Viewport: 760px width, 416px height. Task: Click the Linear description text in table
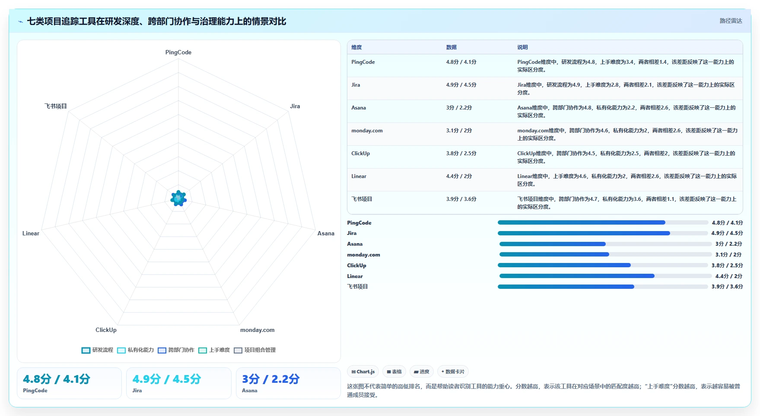click(x=627, y=180)
